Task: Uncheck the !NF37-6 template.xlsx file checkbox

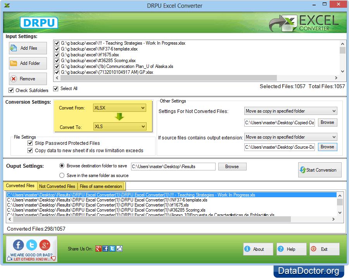Action: coord(57,49)
